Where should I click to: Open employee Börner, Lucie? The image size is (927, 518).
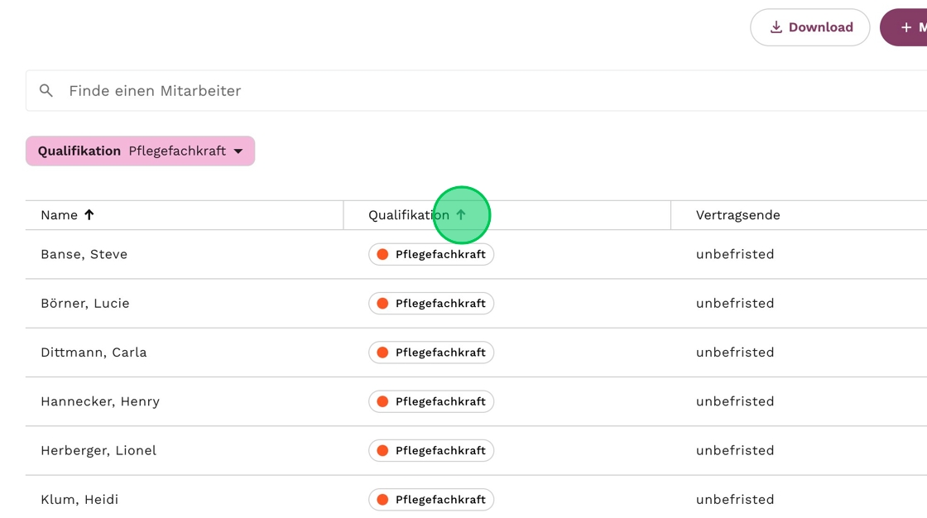pos(84,303)
